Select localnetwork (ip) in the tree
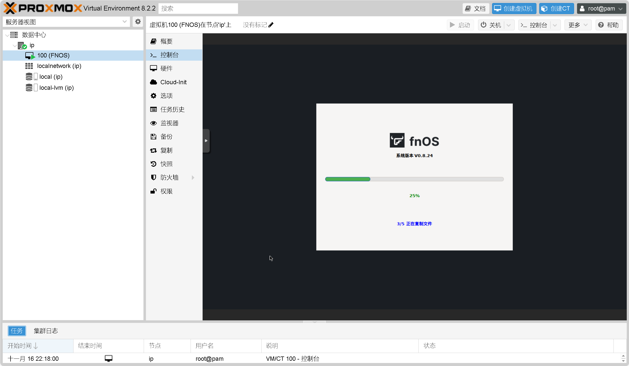 click(73, 66)
